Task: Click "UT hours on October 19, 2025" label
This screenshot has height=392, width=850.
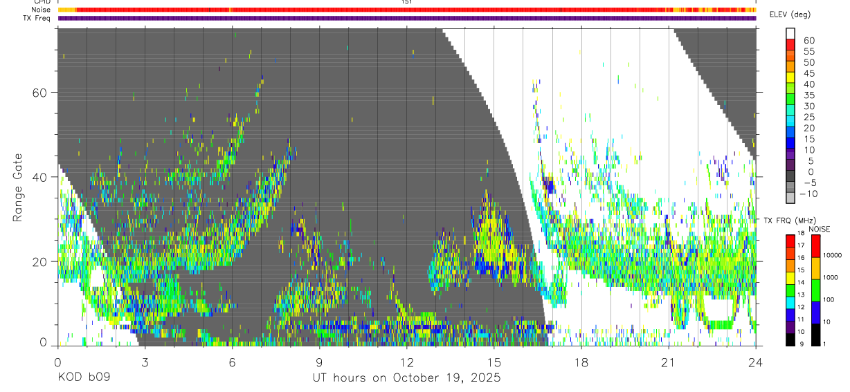Action: tap(406, 378)
